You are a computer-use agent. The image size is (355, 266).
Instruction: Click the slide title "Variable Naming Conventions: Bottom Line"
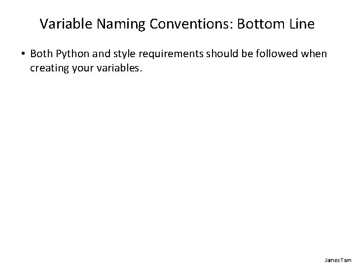(177, 24)
